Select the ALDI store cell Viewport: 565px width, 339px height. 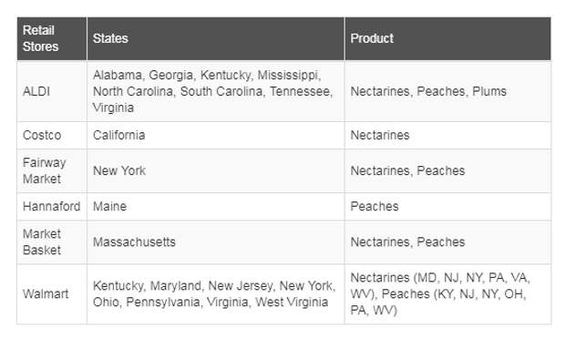52,91
